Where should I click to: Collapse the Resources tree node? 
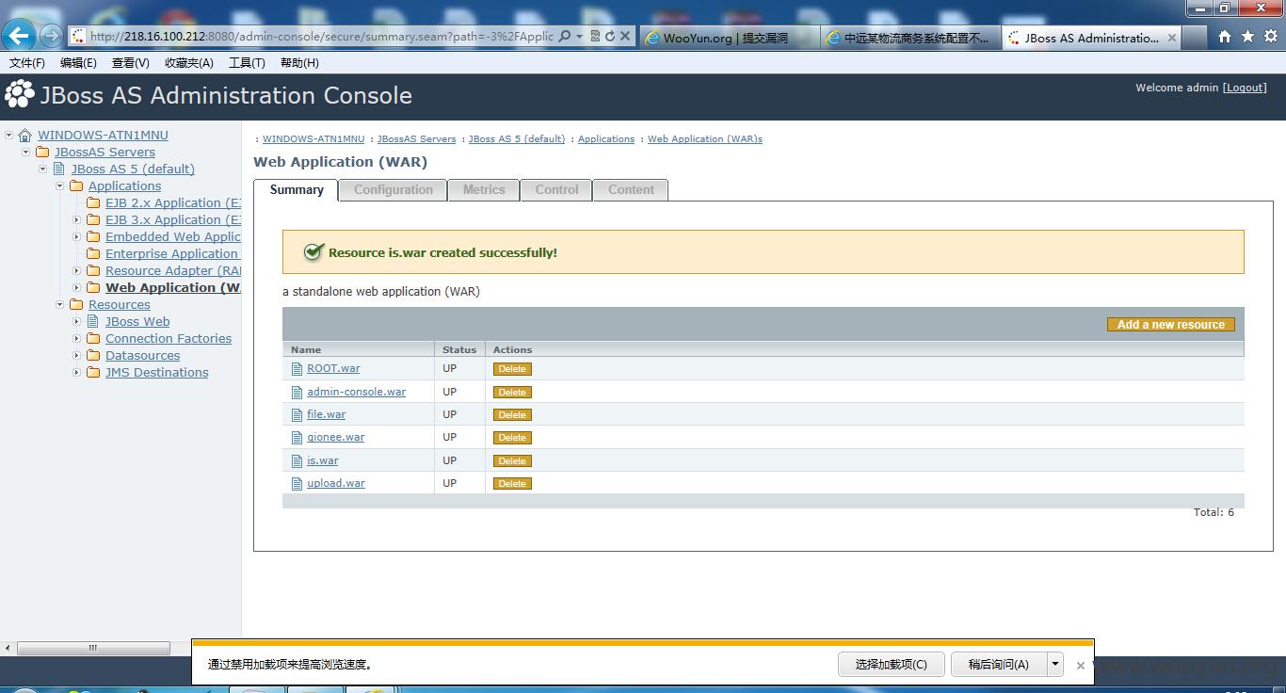60,305
